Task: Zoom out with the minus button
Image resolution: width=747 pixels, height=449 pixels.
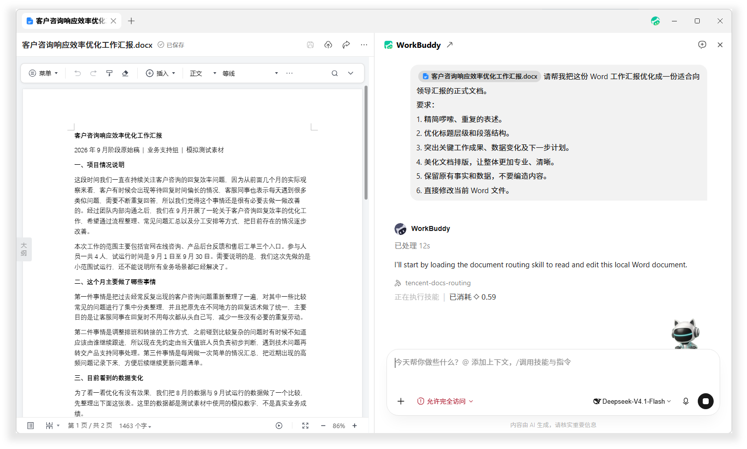Action: point(323,426)
